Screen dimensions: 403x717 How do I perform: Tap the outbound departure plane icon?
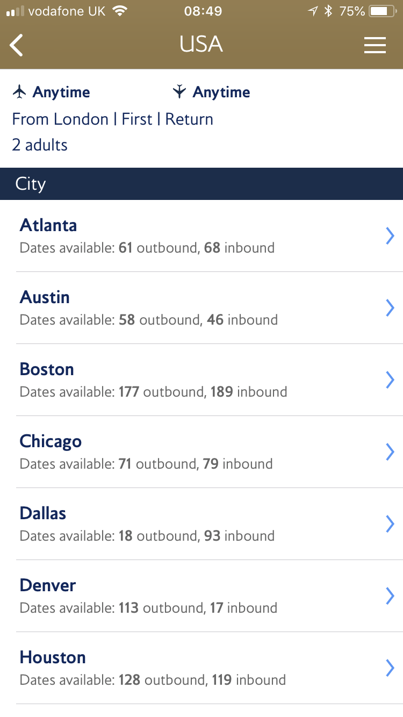click(x=19, y=92)
